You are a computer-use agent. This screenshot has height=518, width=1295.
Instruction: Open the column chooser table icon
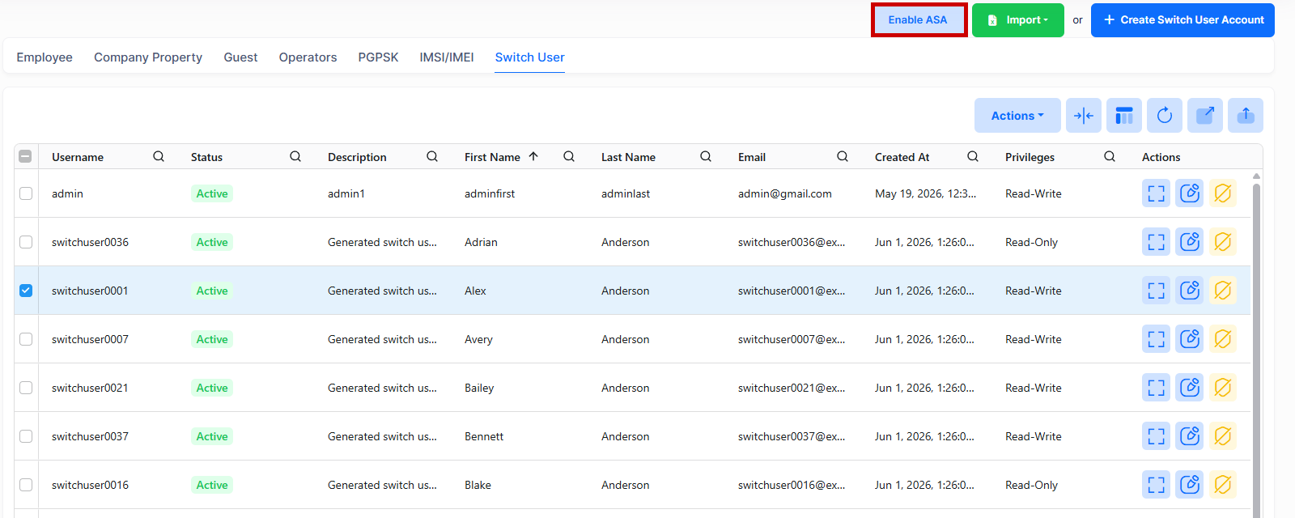(x=1124, y=116)
